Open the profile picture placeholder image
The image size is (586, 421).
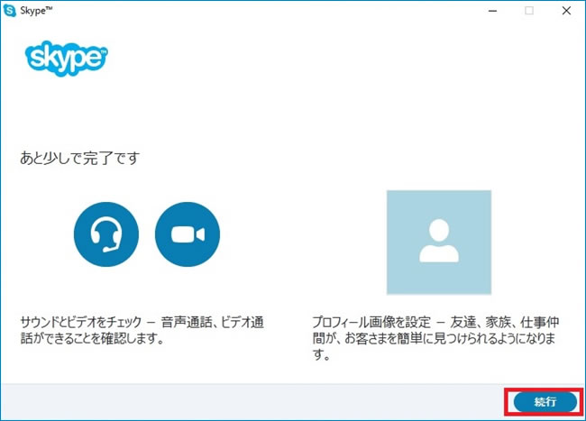click(x=439, y=243)
